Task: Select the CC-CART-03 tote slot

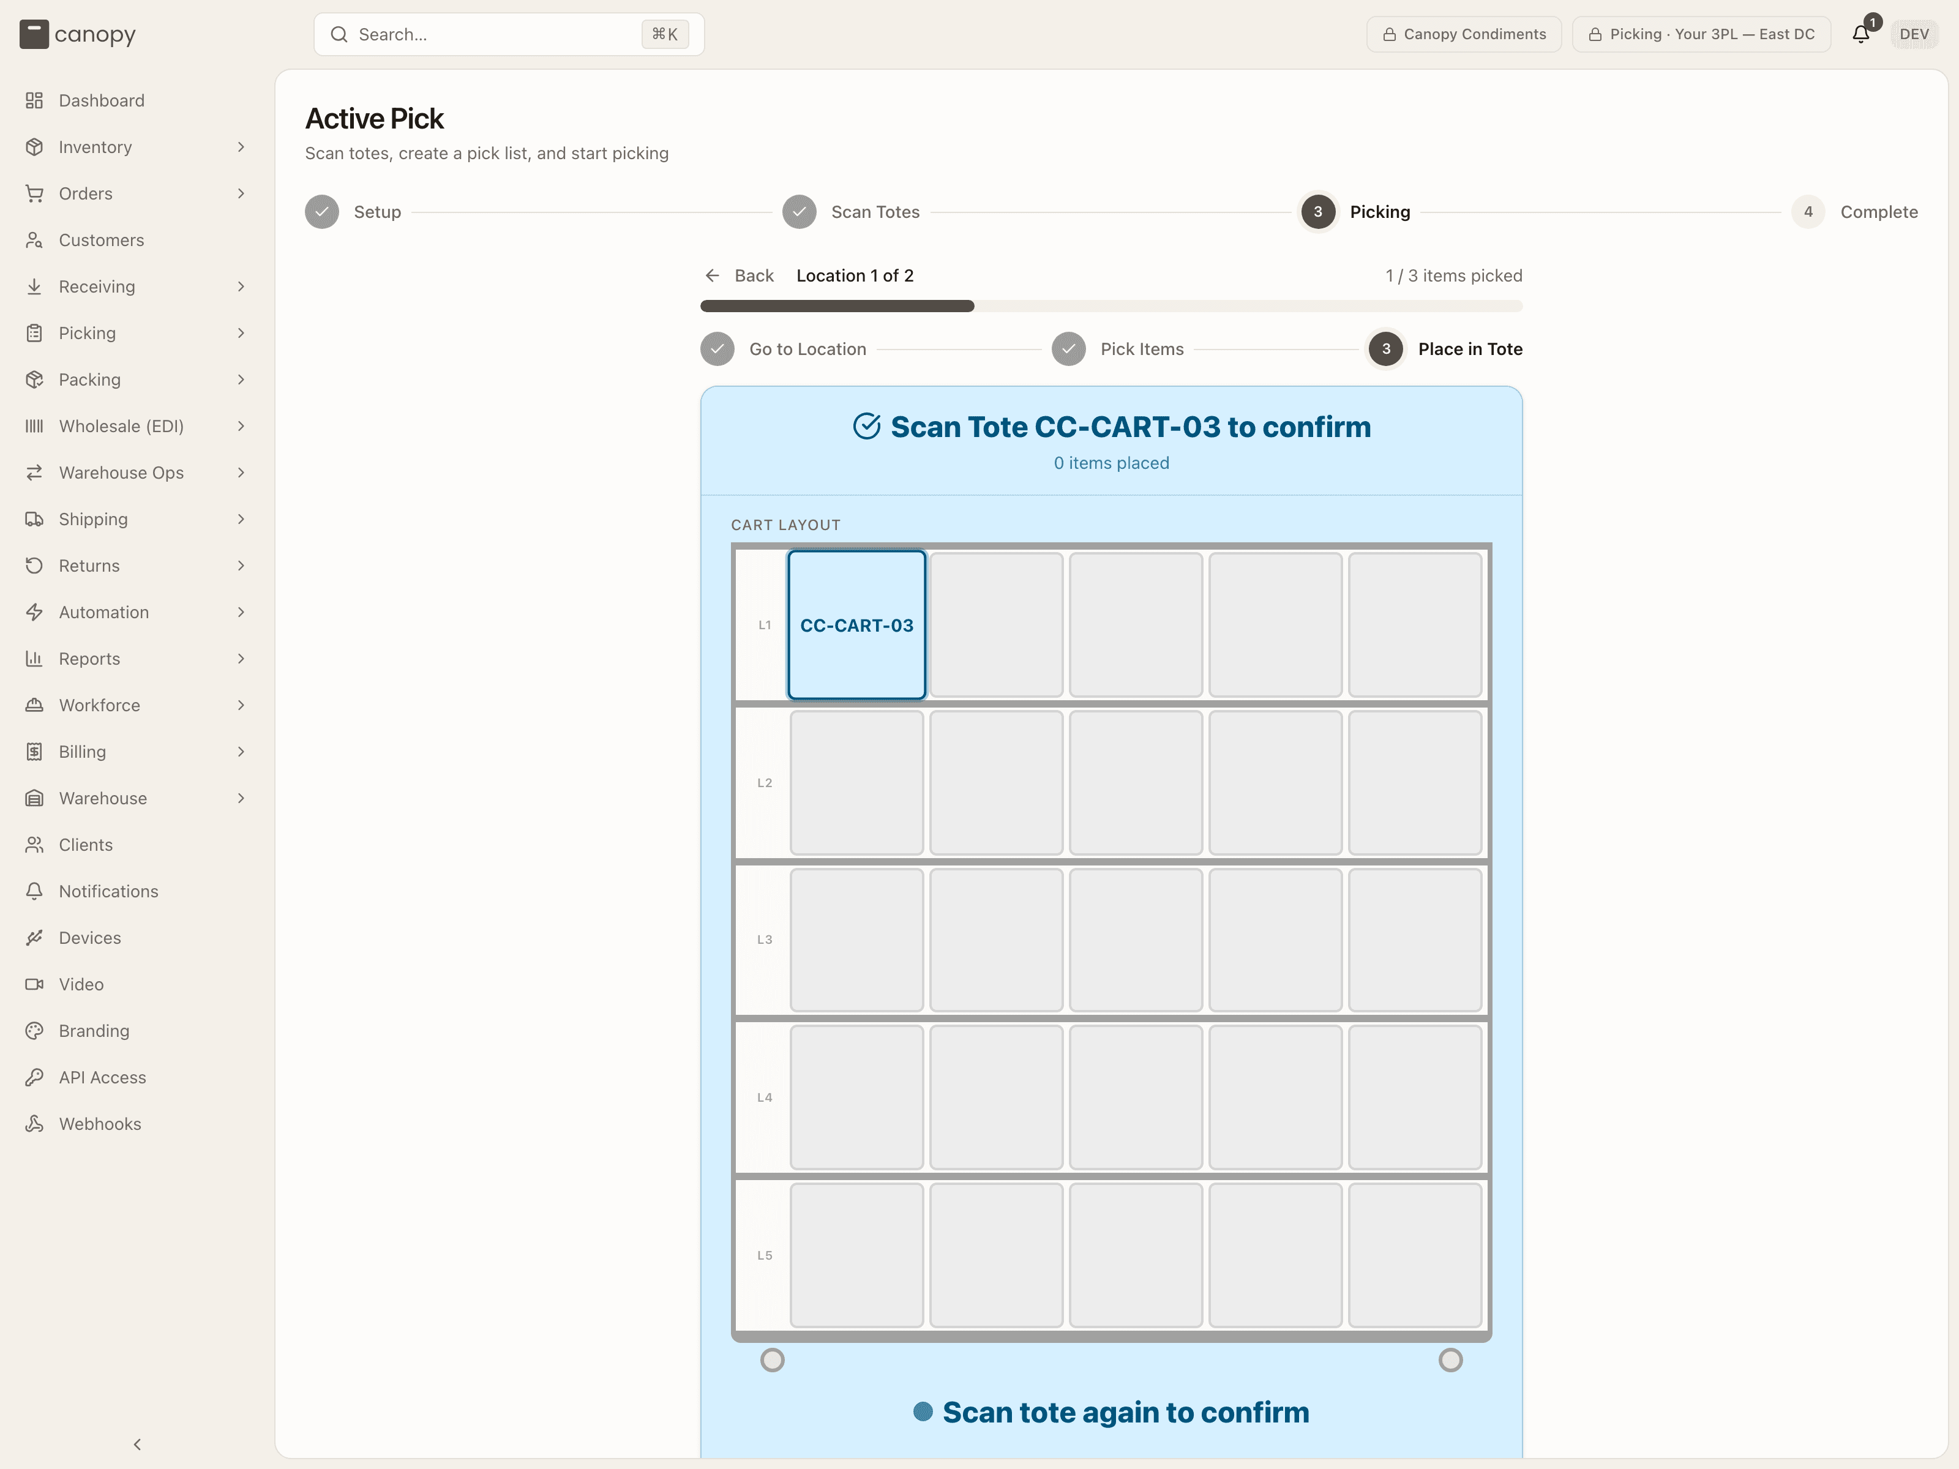Action: click(856, 625)
